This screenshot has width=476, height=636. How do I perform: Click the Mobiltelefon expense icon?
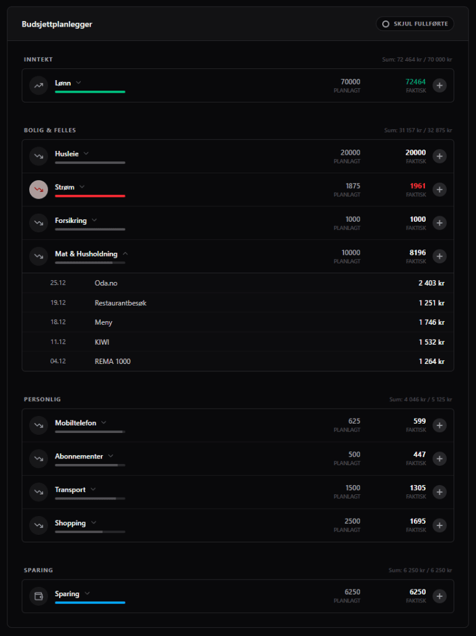coord(39,425)
